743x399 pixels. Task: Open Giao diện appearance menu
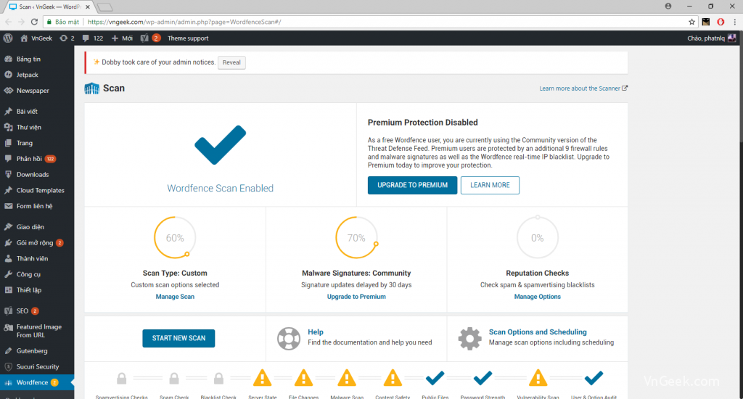[37, 227]
